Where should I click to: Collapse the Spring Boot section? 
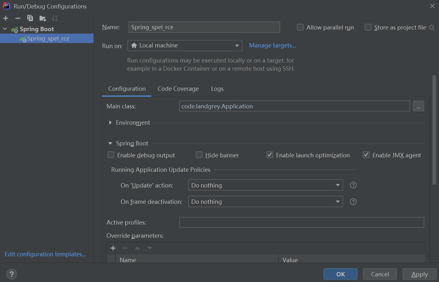click(x=110, y=143)
